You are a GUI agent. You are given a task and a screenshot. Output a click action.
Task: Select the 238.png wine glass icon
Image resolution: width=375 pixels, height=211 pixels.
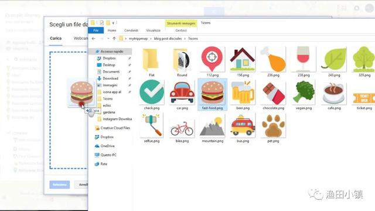(x=304, y=62)
